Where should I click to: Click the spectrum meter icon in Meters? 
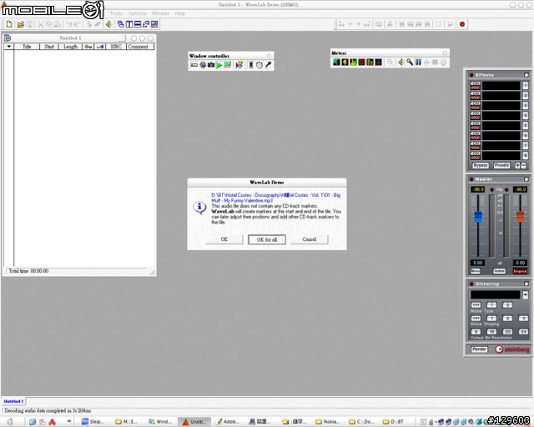(x=353, y=62)
